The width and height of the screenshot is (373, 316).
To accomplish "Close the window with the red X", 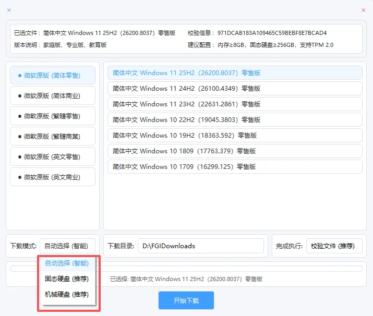I will pyautogui.click(x=363, y=10).
